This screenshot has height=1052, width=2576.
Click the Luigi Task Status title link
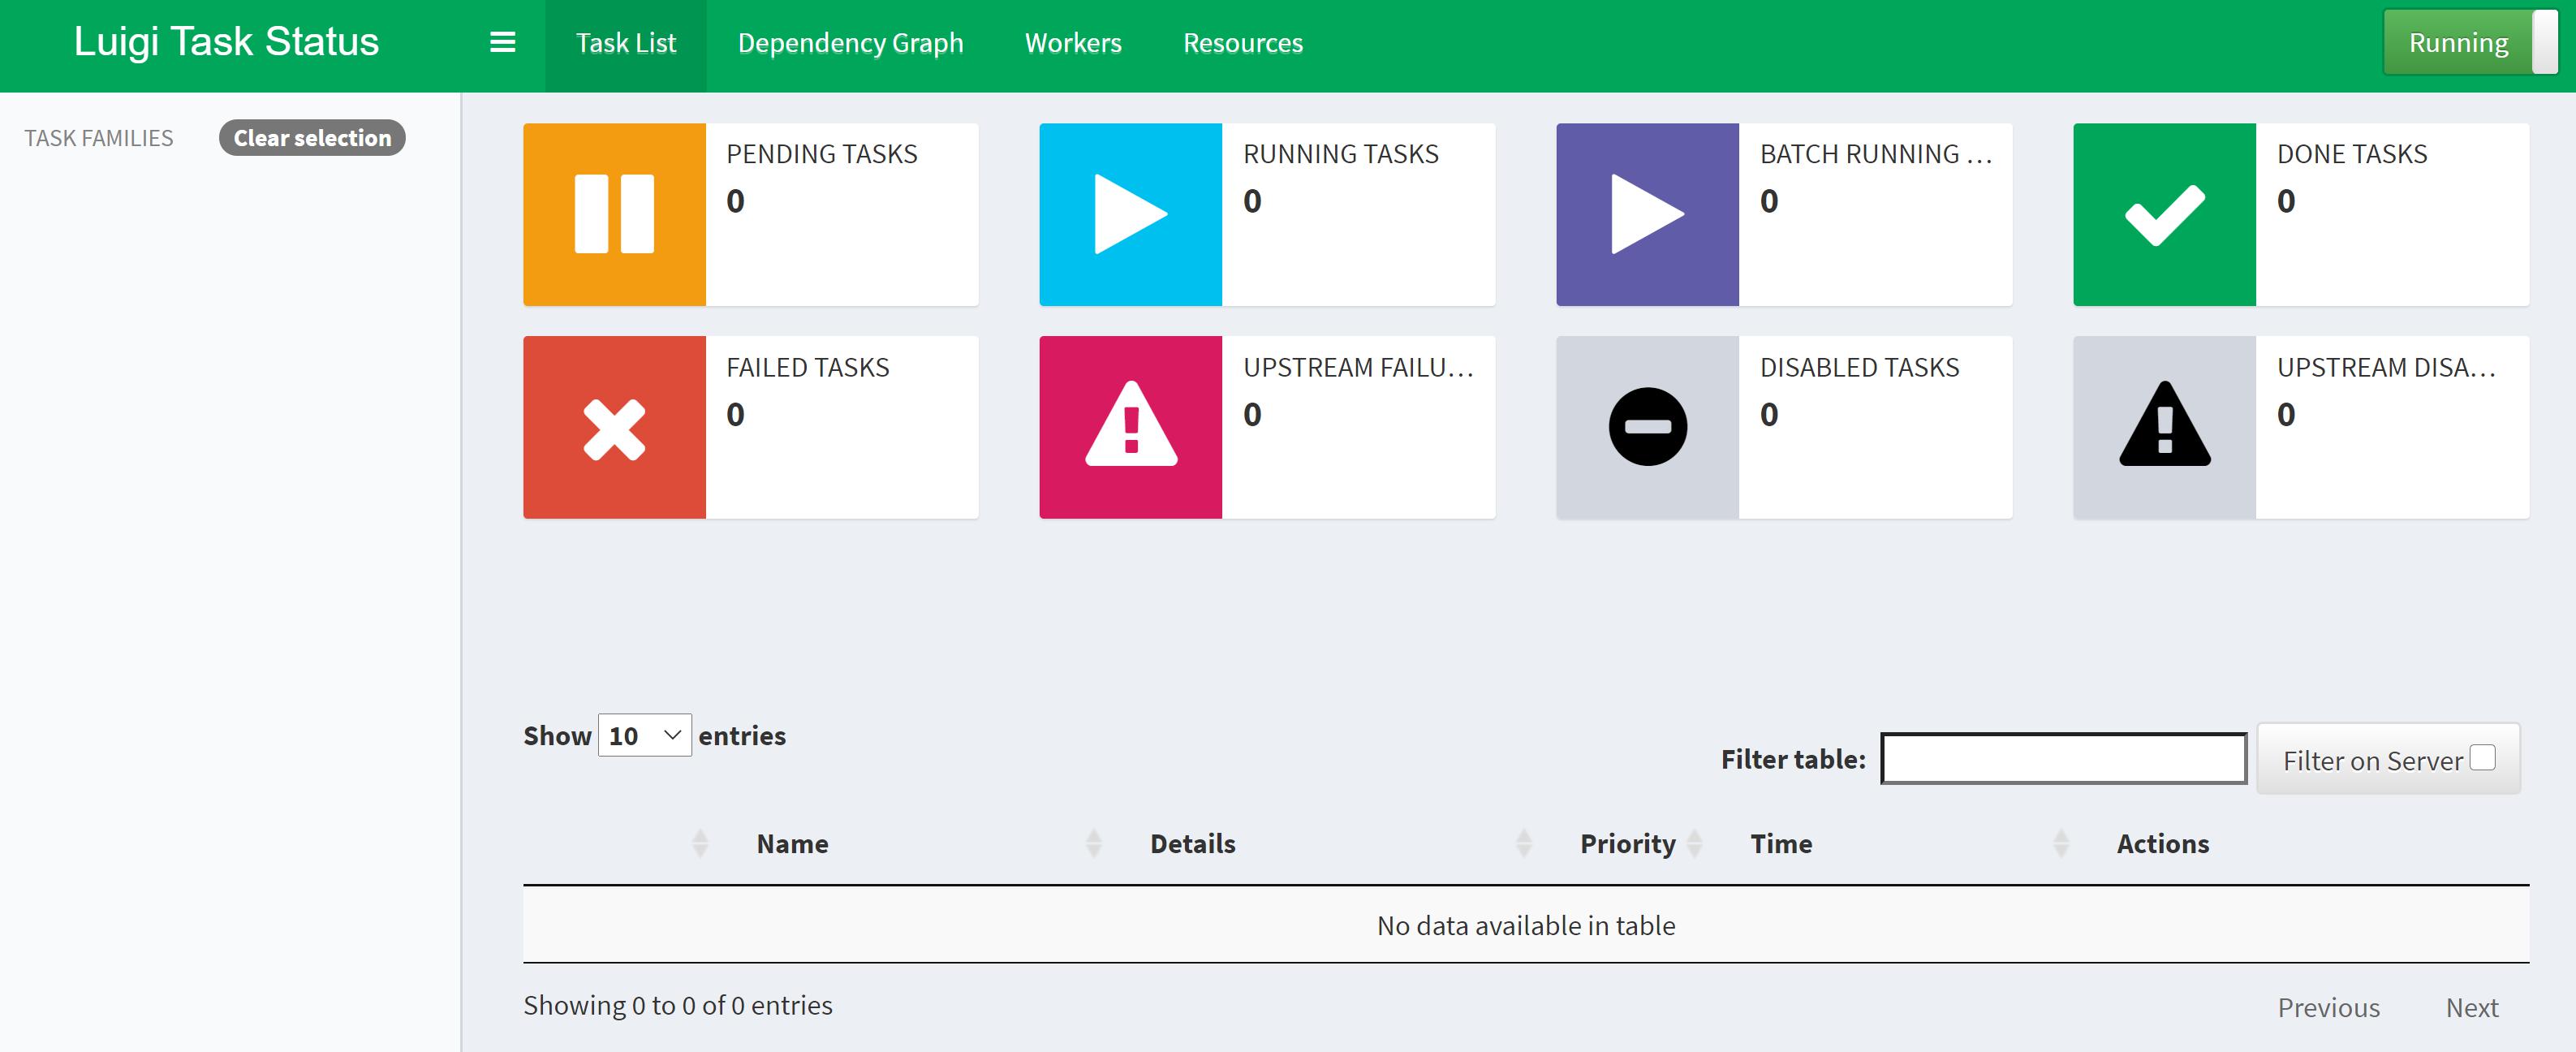coord(226,42)
